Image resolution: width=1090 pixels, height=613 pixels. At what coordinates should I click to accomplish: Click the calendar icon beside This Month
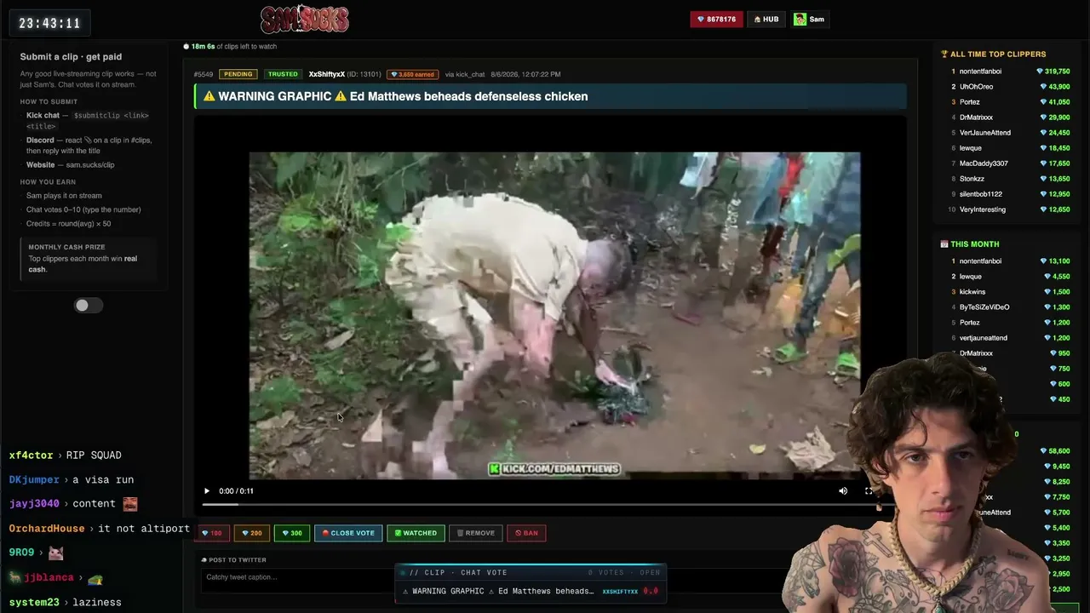point(944,244)
